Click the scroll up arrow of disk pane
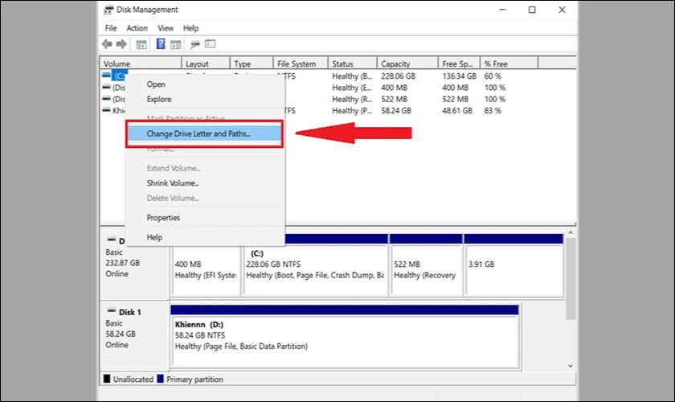The width and height of the screenshot is (675, 402). tap(571, 232)
